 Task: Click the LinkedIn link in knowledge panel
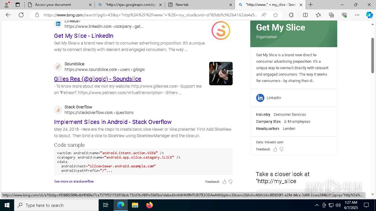click(274, 98)
